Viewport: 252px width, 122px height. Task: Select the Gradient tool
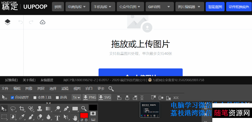coord(49,109)
